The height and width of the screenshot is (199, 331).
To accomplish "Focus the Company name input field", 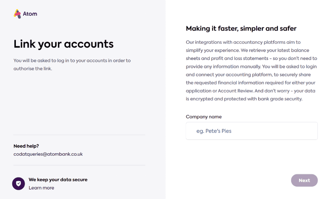I will 252,131.
